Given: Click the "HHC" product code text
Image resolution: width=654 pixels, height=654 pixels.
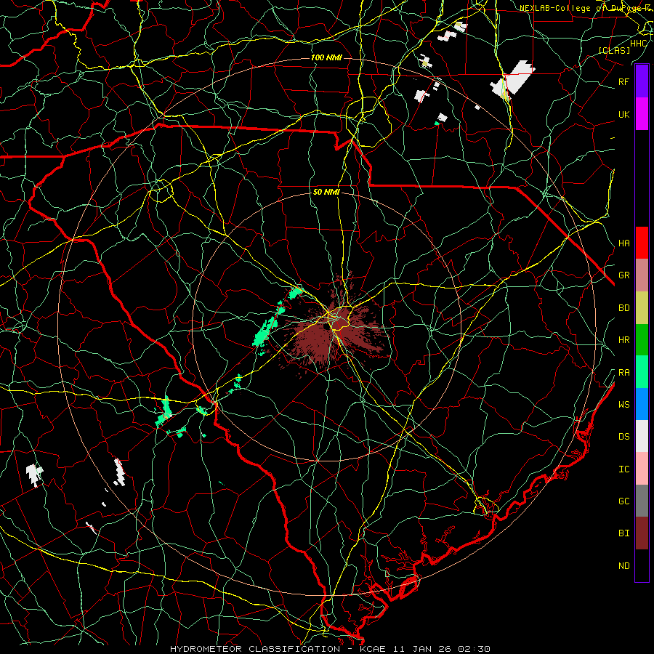Looking at the screenshot, I should point(638,44).
